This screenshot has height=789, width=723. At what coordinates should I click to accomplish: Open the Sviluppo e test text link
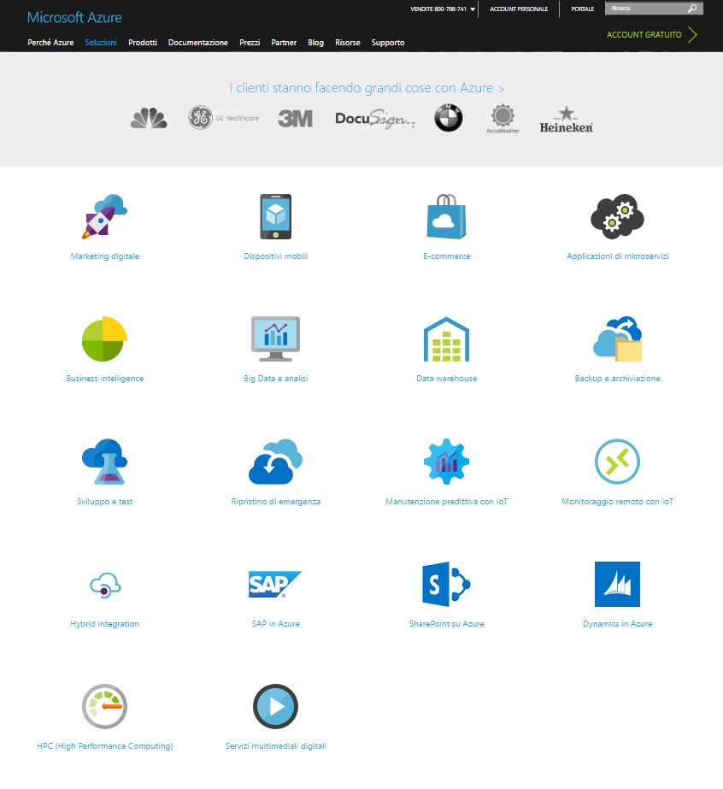tap(104, 502)
